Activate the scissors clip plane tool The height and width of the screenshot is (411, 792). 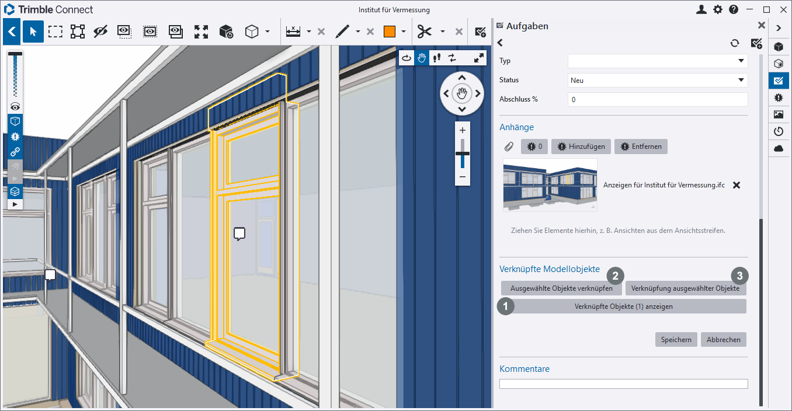click(425, 32)
